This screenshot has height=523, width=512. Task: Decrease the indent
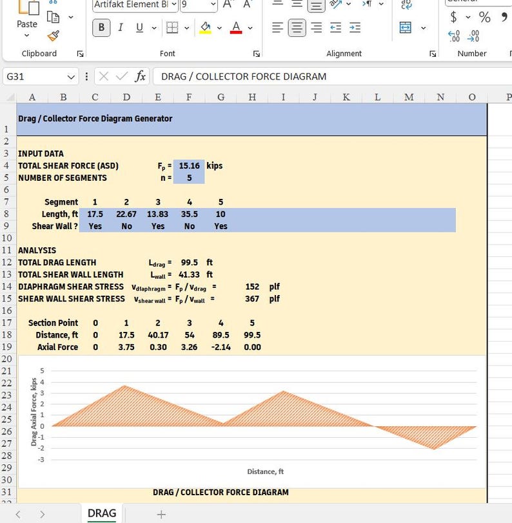coord(335,27)
